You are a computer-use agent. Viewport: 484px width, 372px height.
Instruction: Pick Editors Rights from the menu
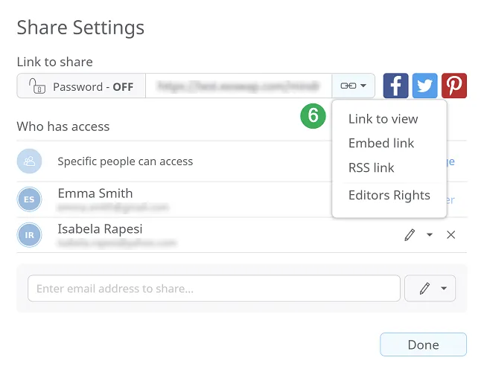pyautogui.click(x=389, y=196)
